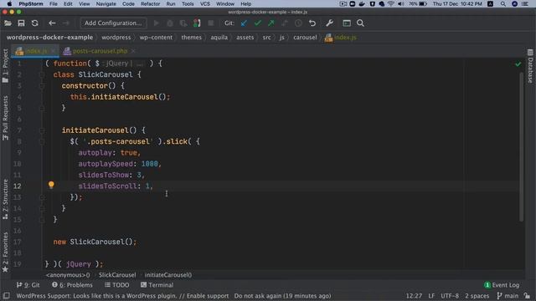This screenshot has height=301, width=536.
Task: Open Apple menu
Action: (9, 3)
